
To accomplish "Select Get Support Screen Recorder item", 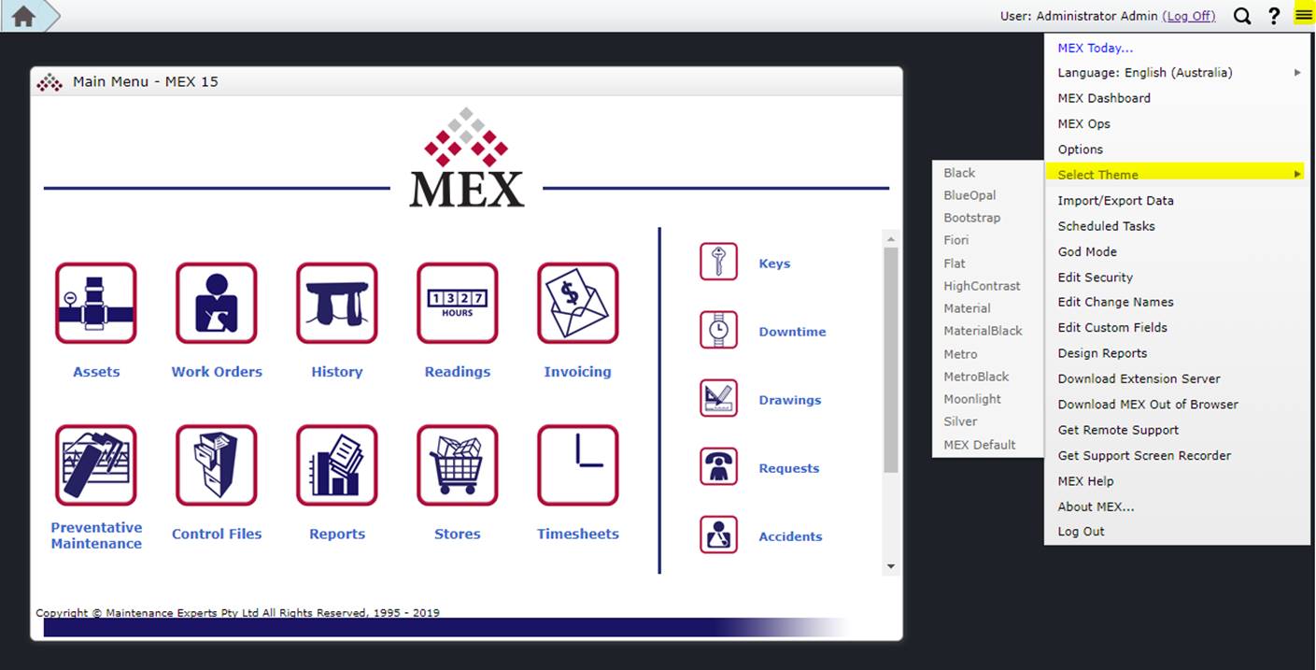I will [x=1177, y=456].
